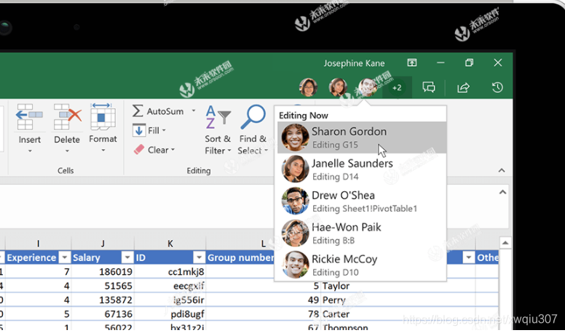Click the Format cells icon
The image size is (565, 333).
click(x=103, y=116)
